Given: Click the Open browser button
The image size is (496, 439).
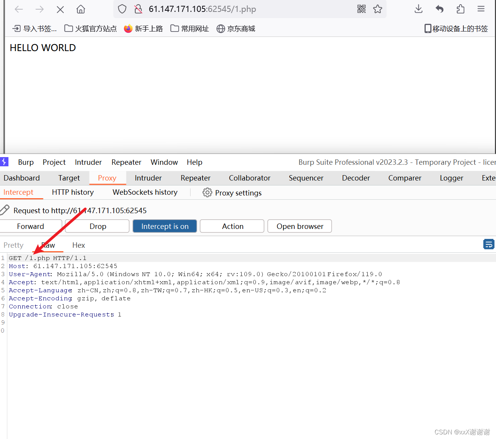Looking at the screenshot, I should point(299,226).
